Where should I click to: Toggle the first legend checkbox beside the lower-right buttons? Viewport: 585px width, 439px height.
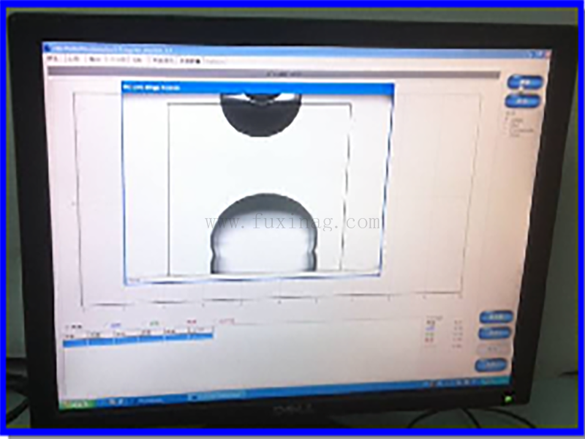click(430, 323)
